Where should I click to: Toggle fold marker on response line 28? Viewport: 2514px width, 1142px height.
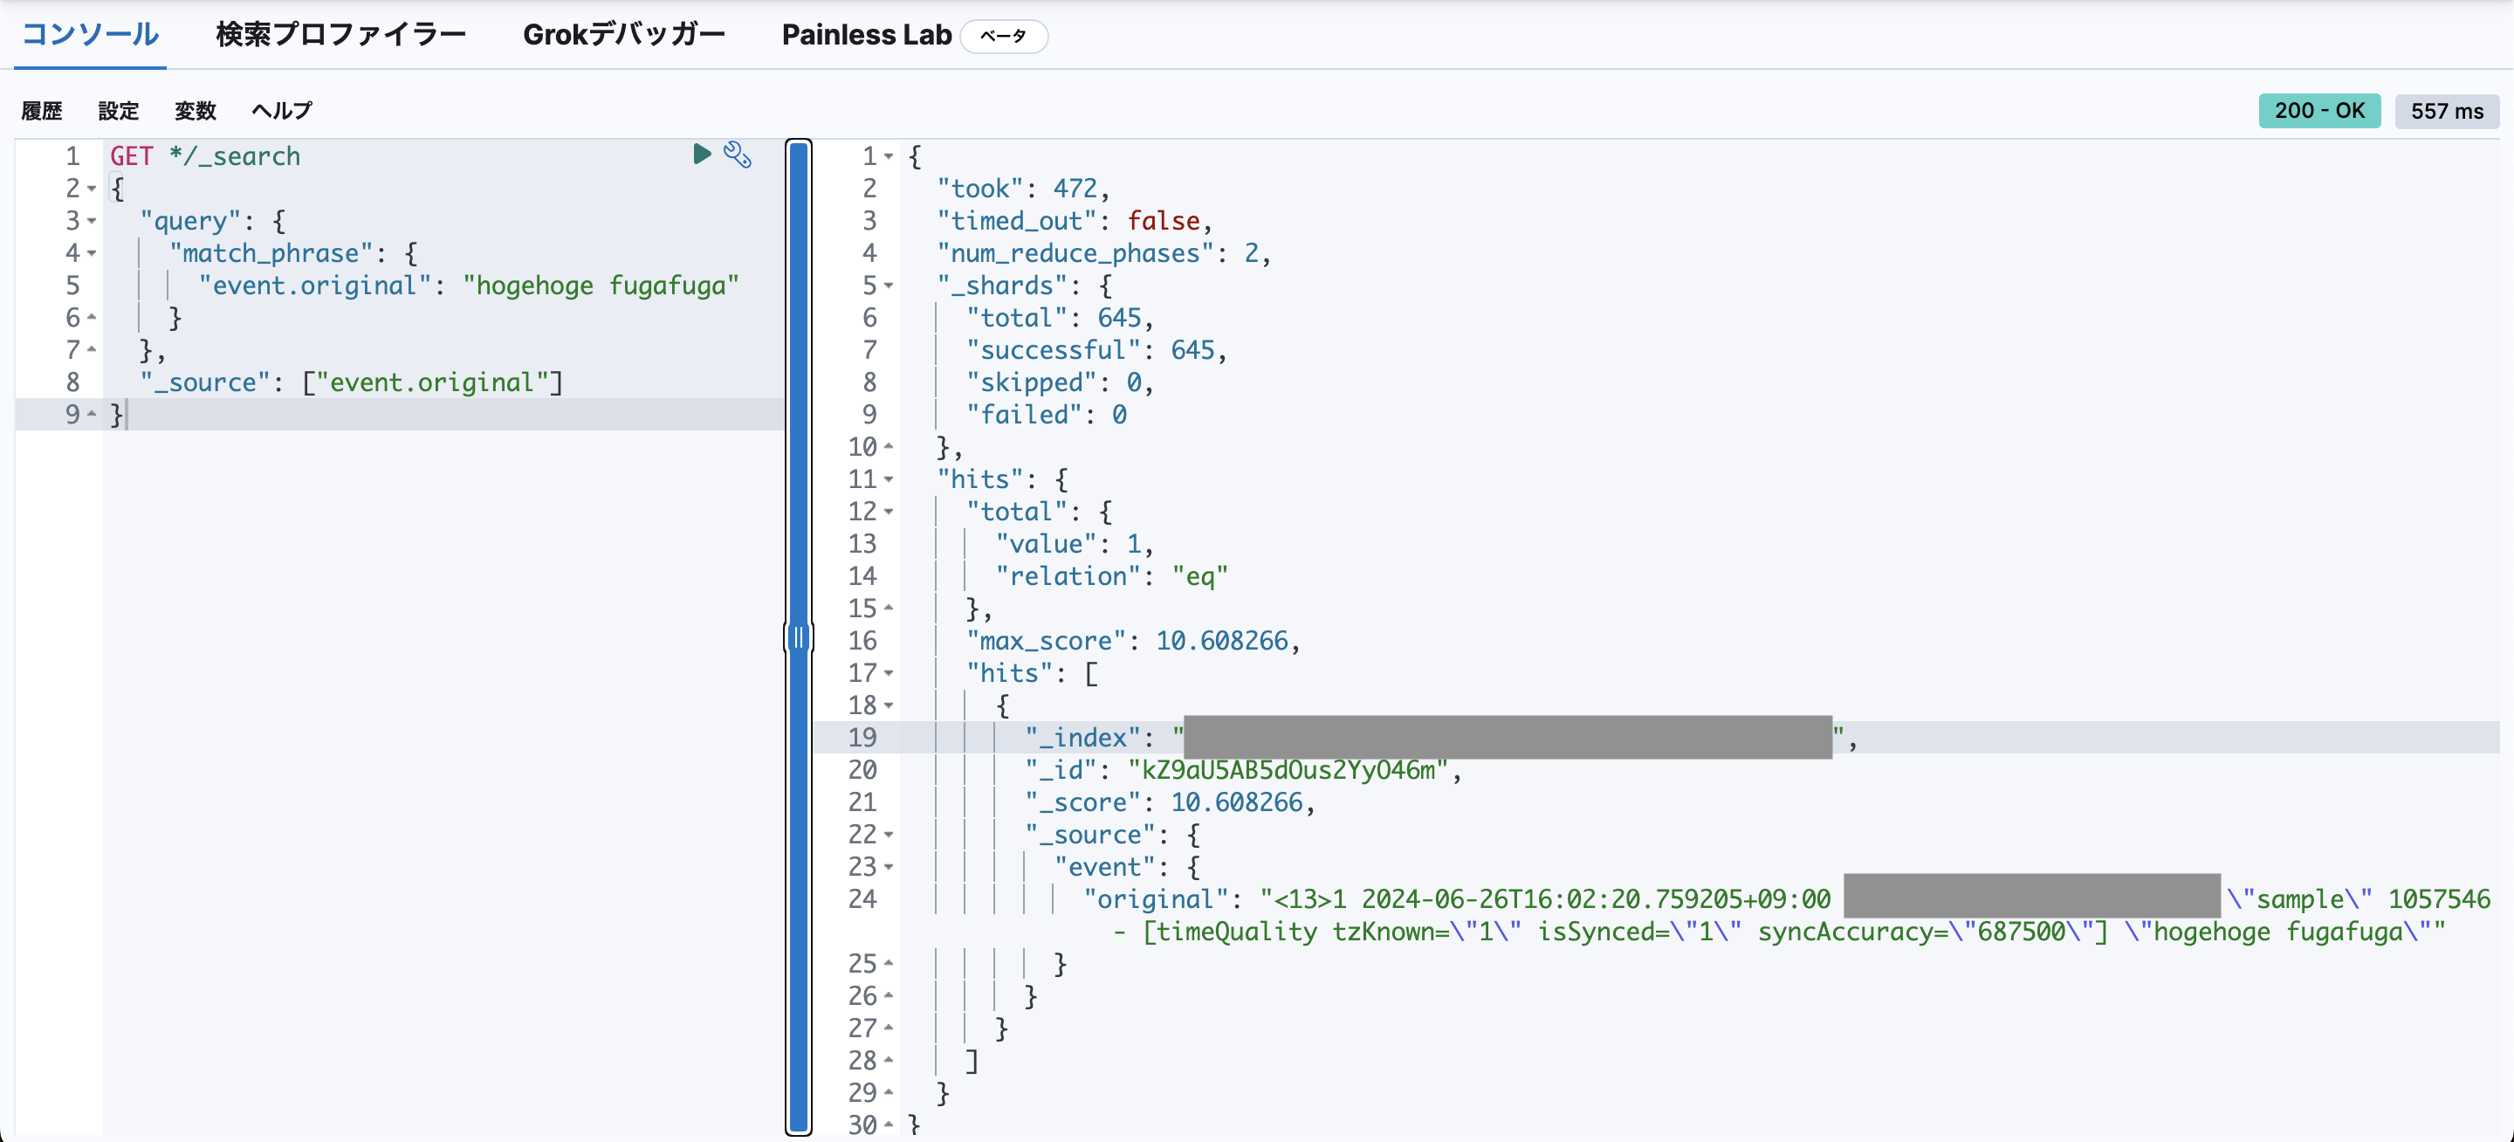tap(890, 1060)
